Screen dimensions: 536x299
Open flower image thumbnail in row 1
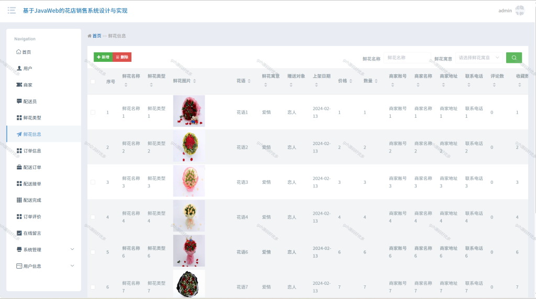coord(189,111)
